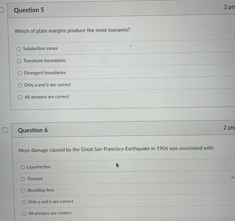This screenshot has width=235, height=221.
Task: Select the Subduction zones radio button
Action: [19, 49]
